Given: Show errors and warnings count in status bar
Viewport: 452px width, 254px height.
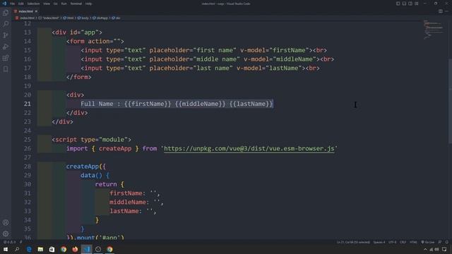Looking at the screenshot, I should pos(9,242).
